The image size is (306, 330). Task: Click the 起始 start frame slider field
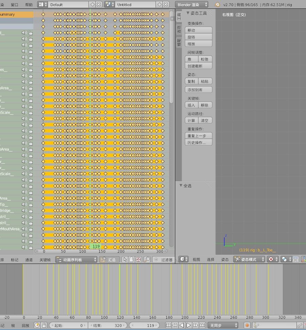[68, 325]
